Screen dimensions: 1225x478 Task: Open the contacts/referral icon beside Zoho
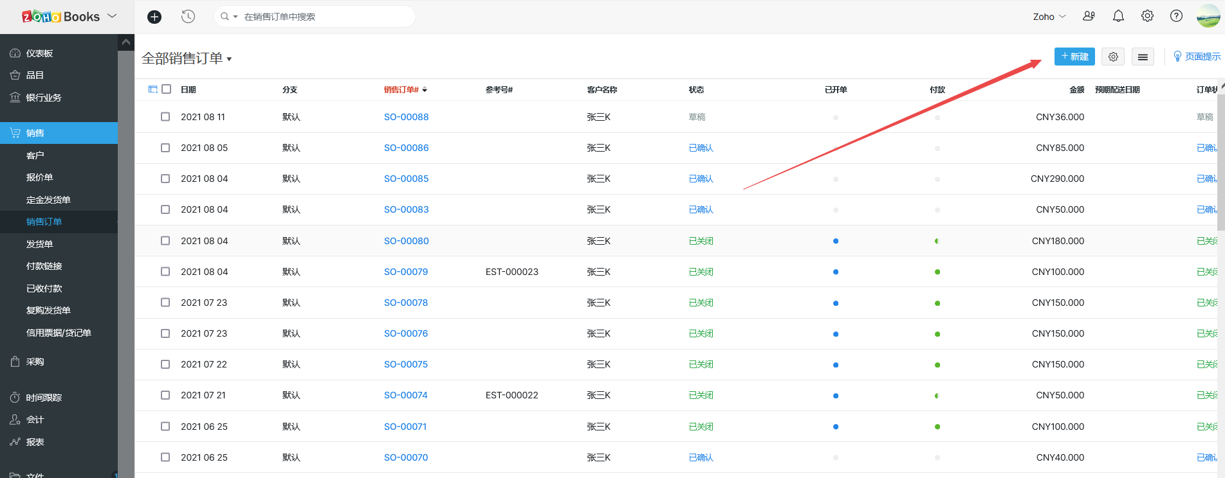pyautogui.click(x=1089, y=17)
